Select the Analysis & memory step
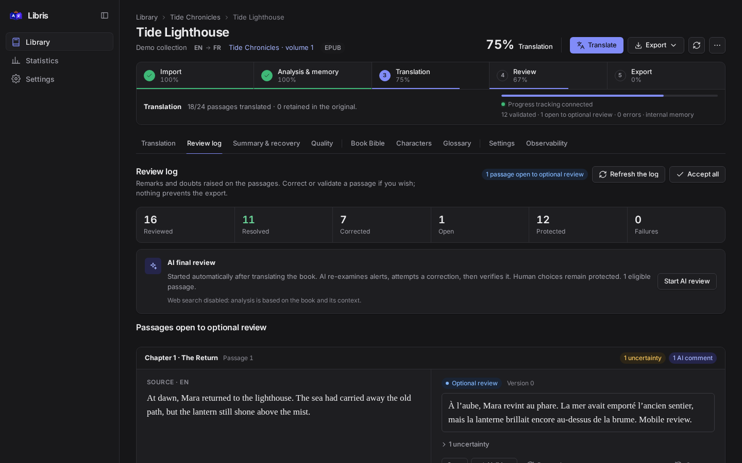742x463 pixels. coord(312,76)
